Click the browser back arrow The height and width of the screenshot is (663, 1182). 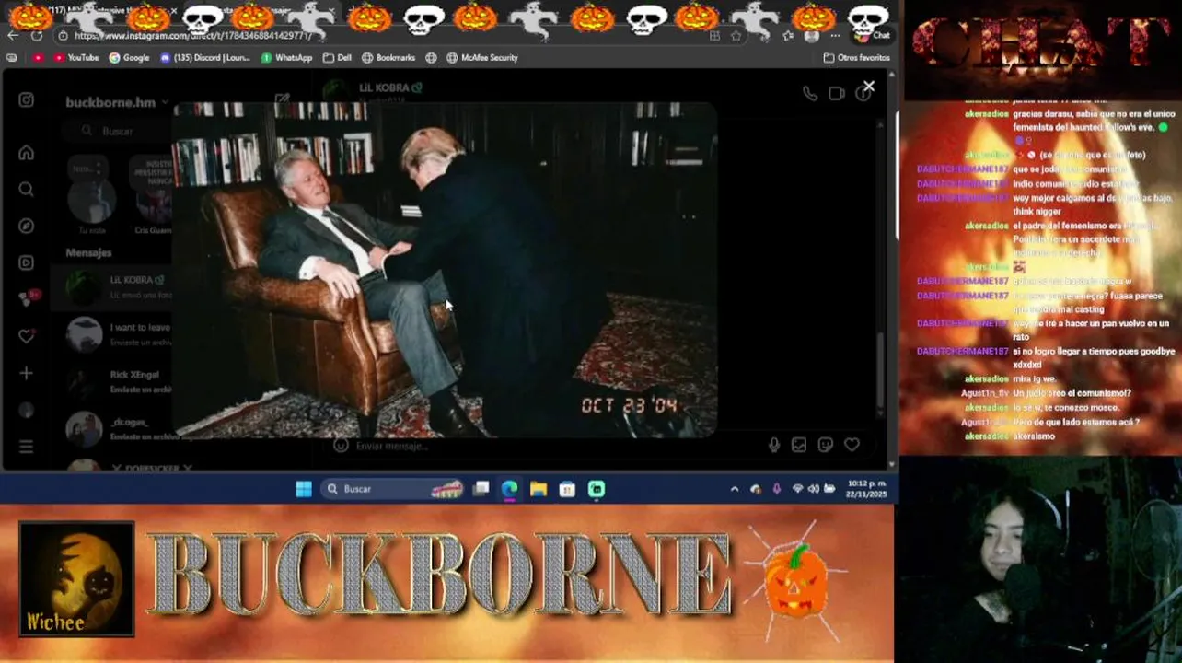[x=13, y=35]
